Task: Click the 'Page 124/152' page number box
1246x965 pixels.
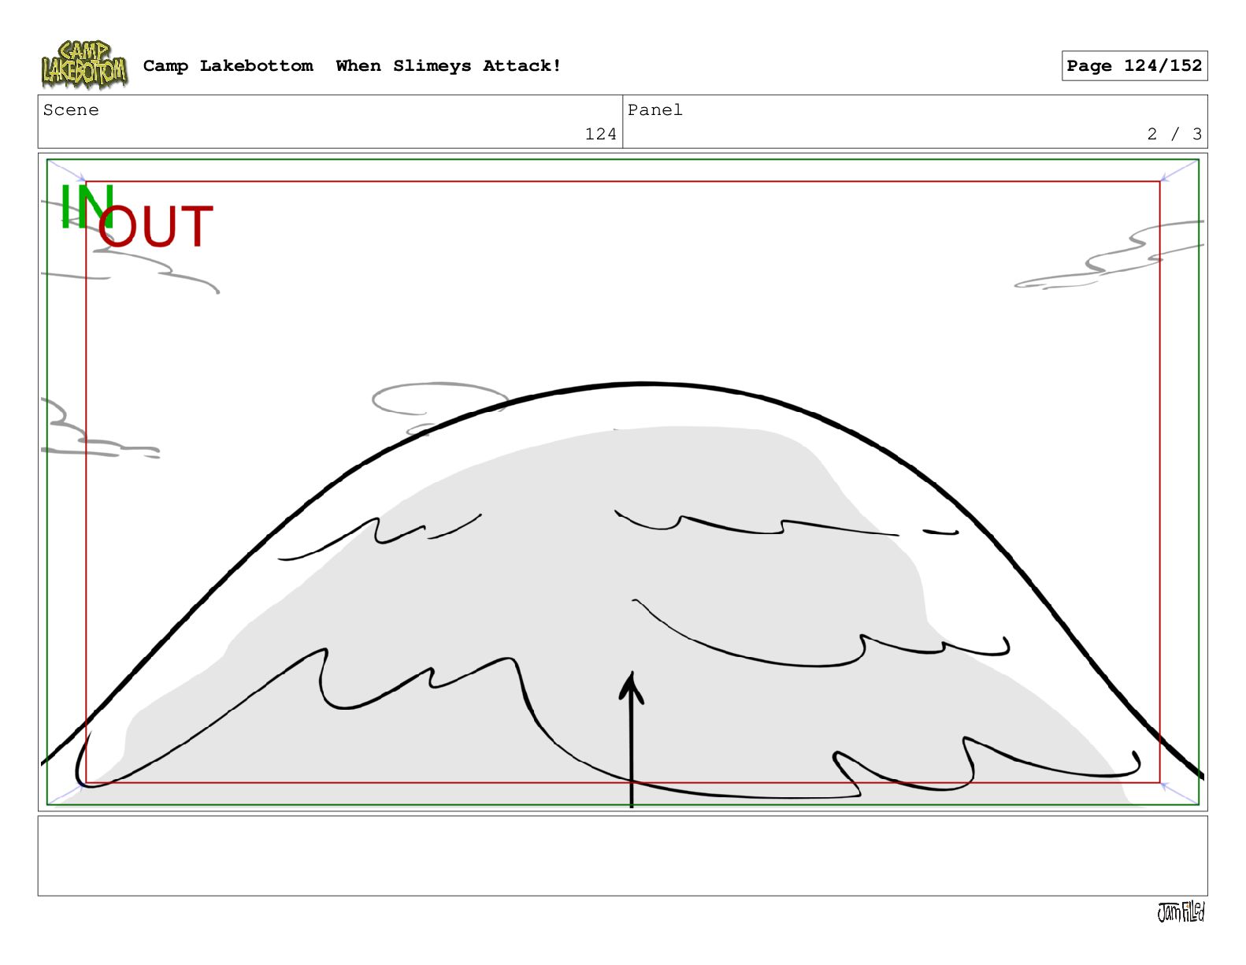Action: click(x=1134, y=66)
